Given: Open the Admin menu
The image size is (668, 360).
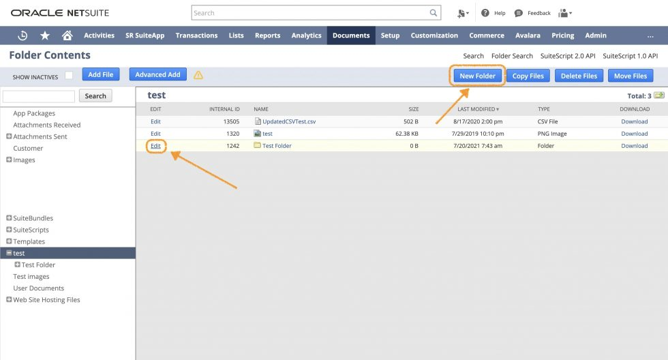Looking at the screenshot, I should [596, 35].
